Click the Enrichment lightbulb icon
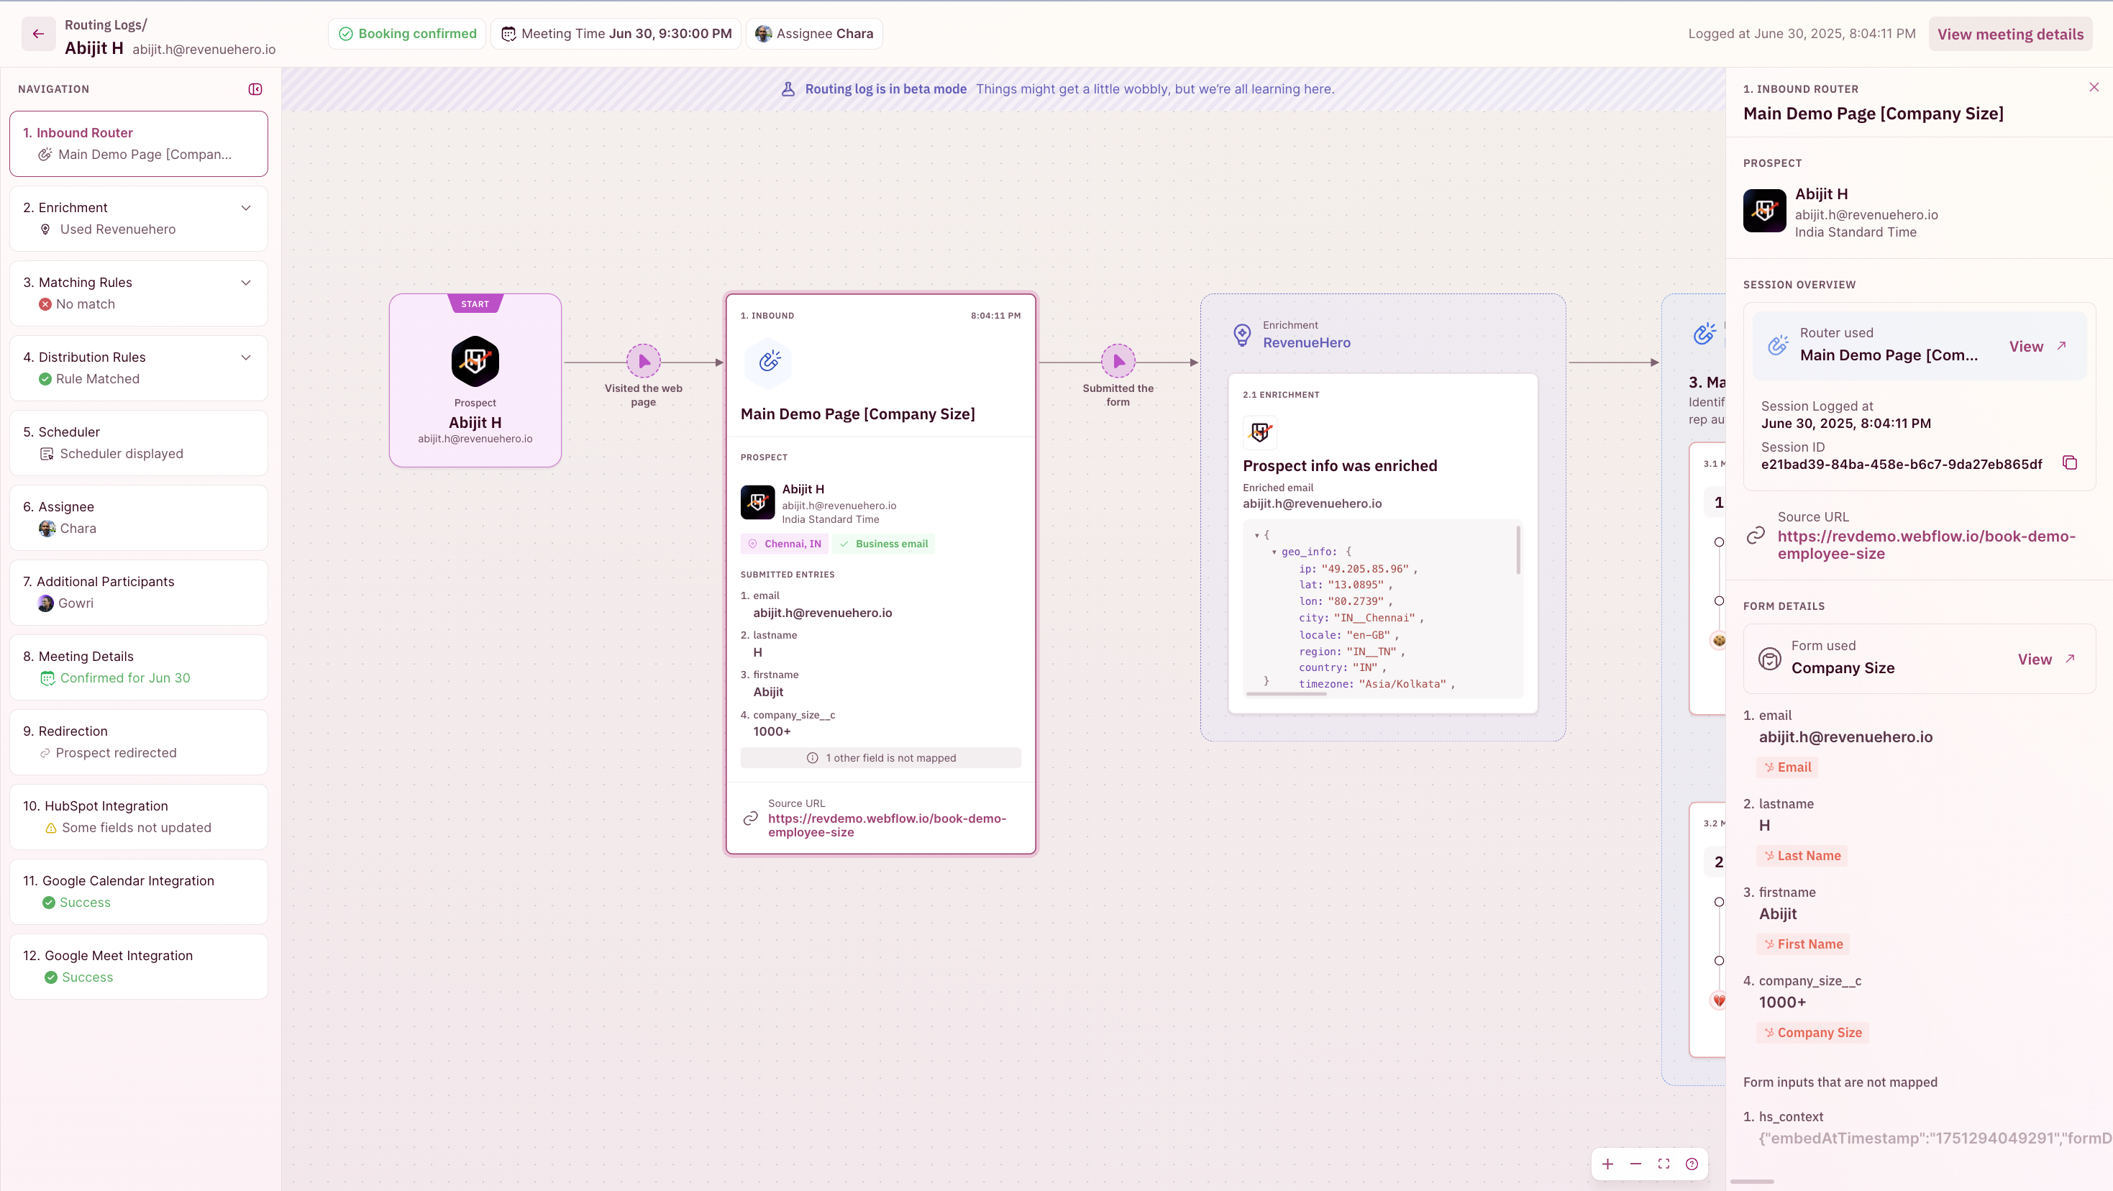This screenshot has height=1191, width=2113. point(1242,334)
